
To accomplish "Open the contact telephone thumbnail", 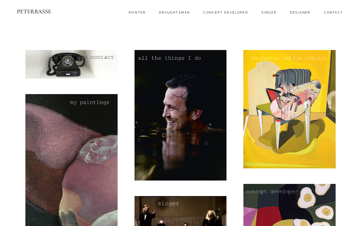I will point(71,64).
